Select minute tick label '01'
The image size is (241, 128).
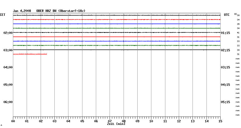click(x=27, y=121)
